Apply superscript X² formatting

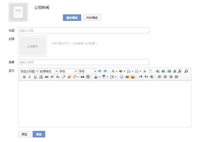pos(52,77)
